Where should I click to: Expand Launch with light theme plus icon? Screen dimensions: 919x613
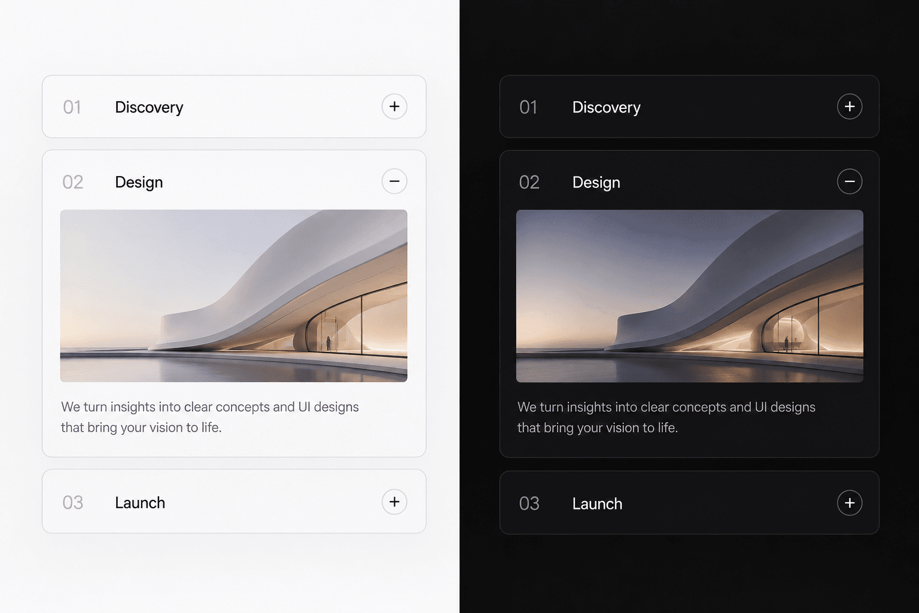pos(394,502)
